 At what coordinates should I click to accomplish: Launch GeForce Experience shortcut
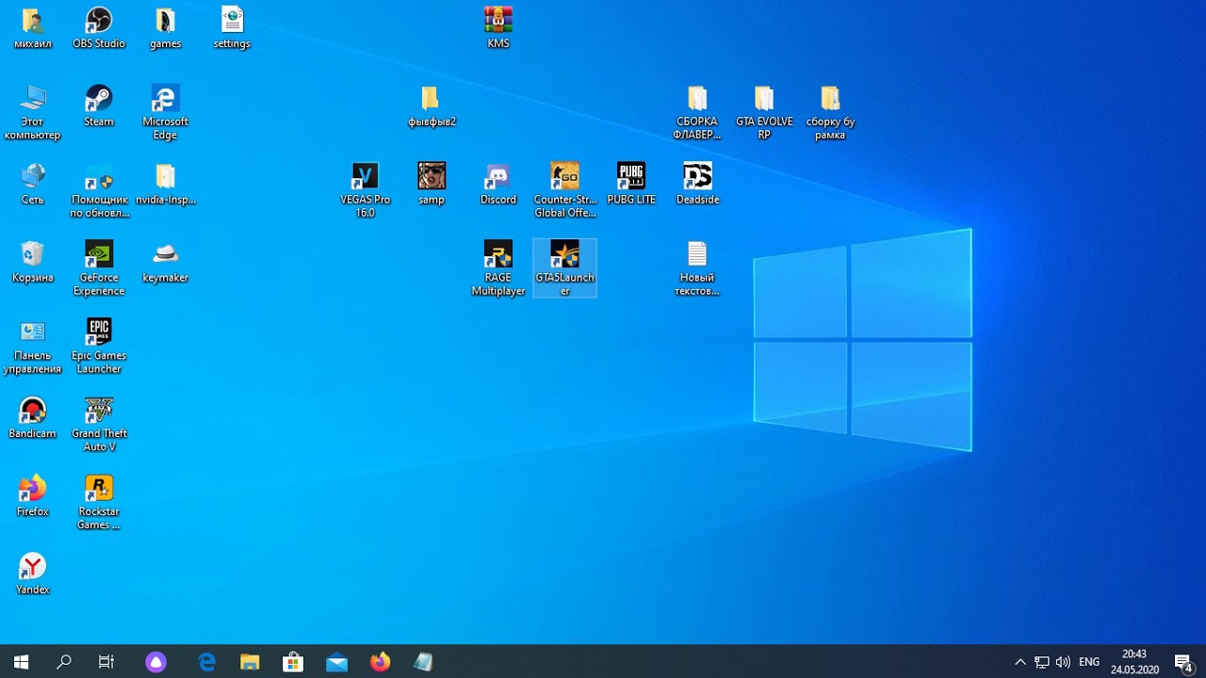(x=99, y=269)
